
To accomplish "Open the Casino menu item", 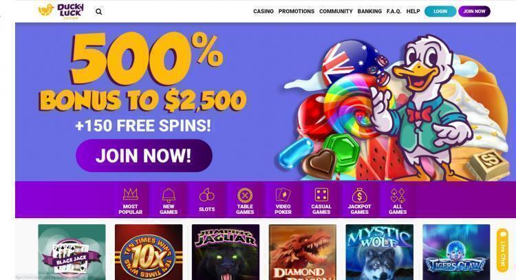I will (x=264, y=11).
